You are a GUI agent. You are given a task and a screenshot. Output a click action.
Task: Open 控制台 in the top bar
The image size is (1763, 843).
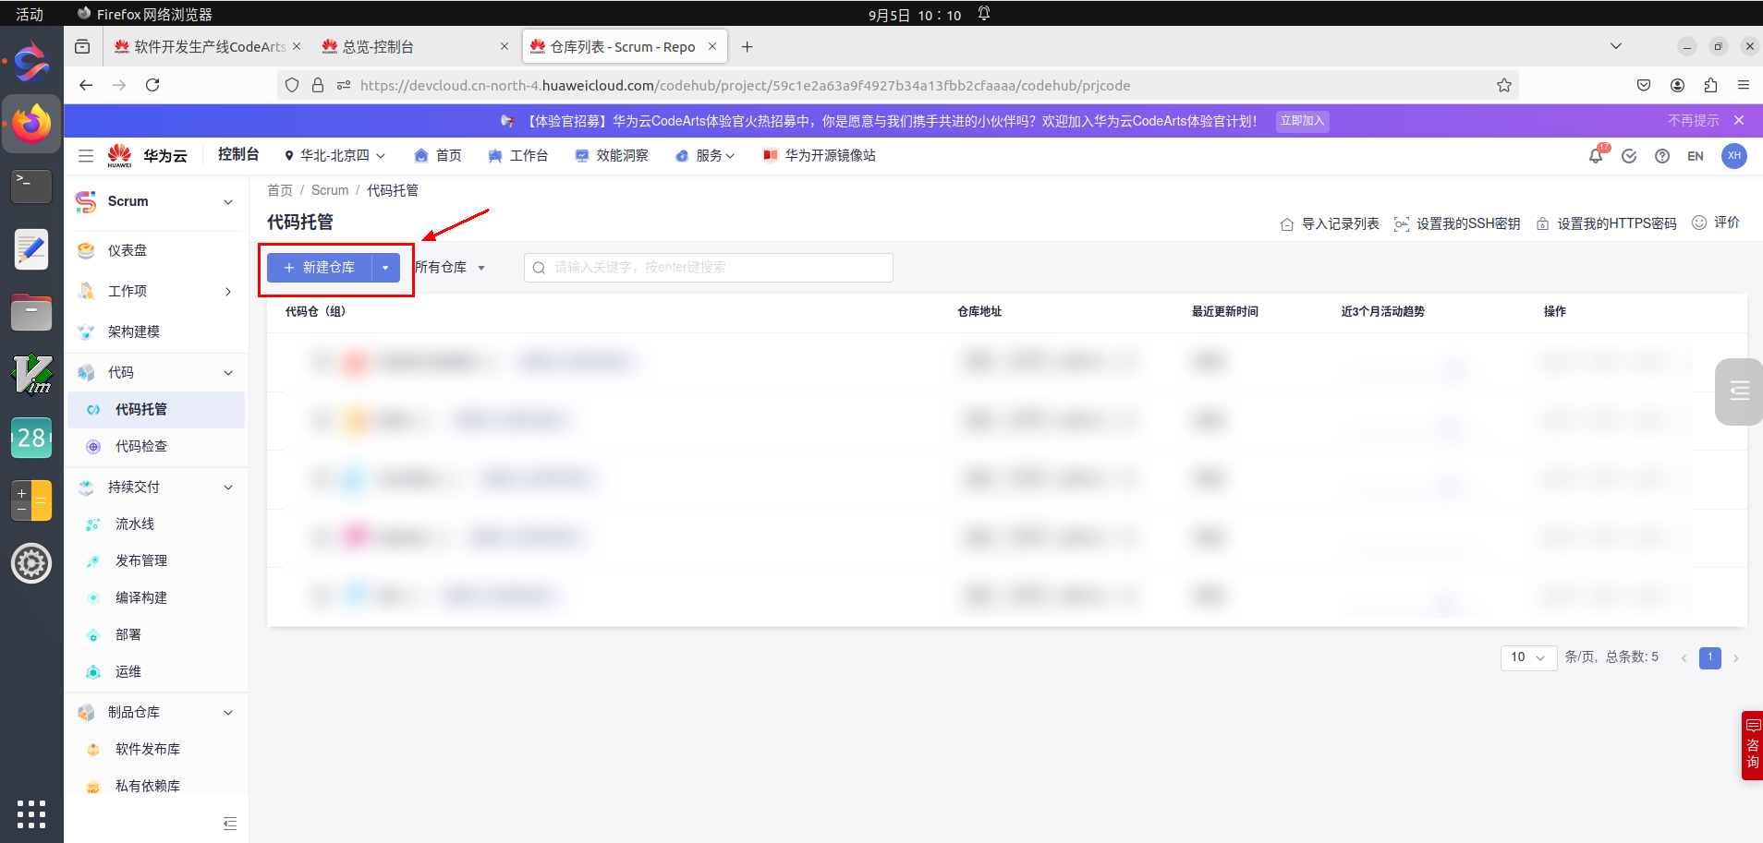(238, 155)
